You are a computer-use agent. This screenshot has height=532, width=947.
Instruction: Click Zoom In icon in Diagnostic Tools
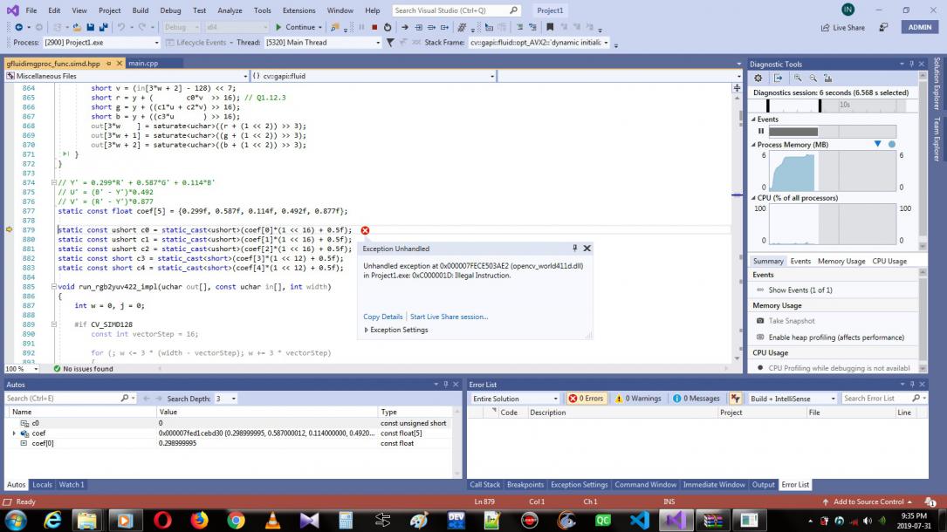797,78
